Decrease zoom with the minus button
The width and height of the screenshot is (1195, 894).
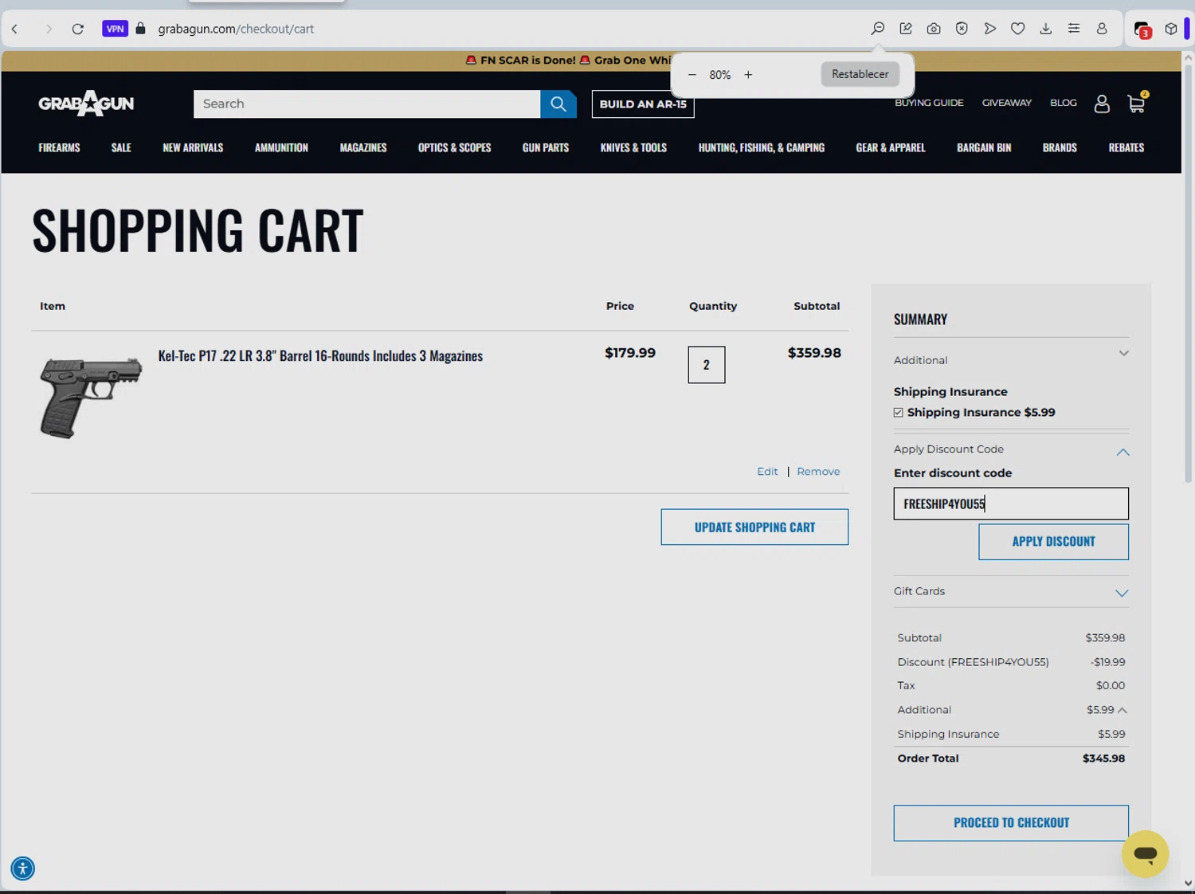click(x=692, y=75)
